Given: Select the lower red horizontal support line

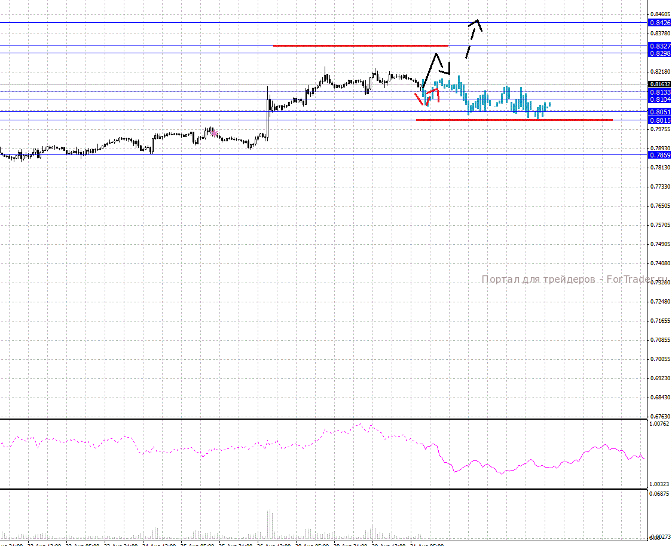Looking at the screenshot, I should (x=514, y=120).
